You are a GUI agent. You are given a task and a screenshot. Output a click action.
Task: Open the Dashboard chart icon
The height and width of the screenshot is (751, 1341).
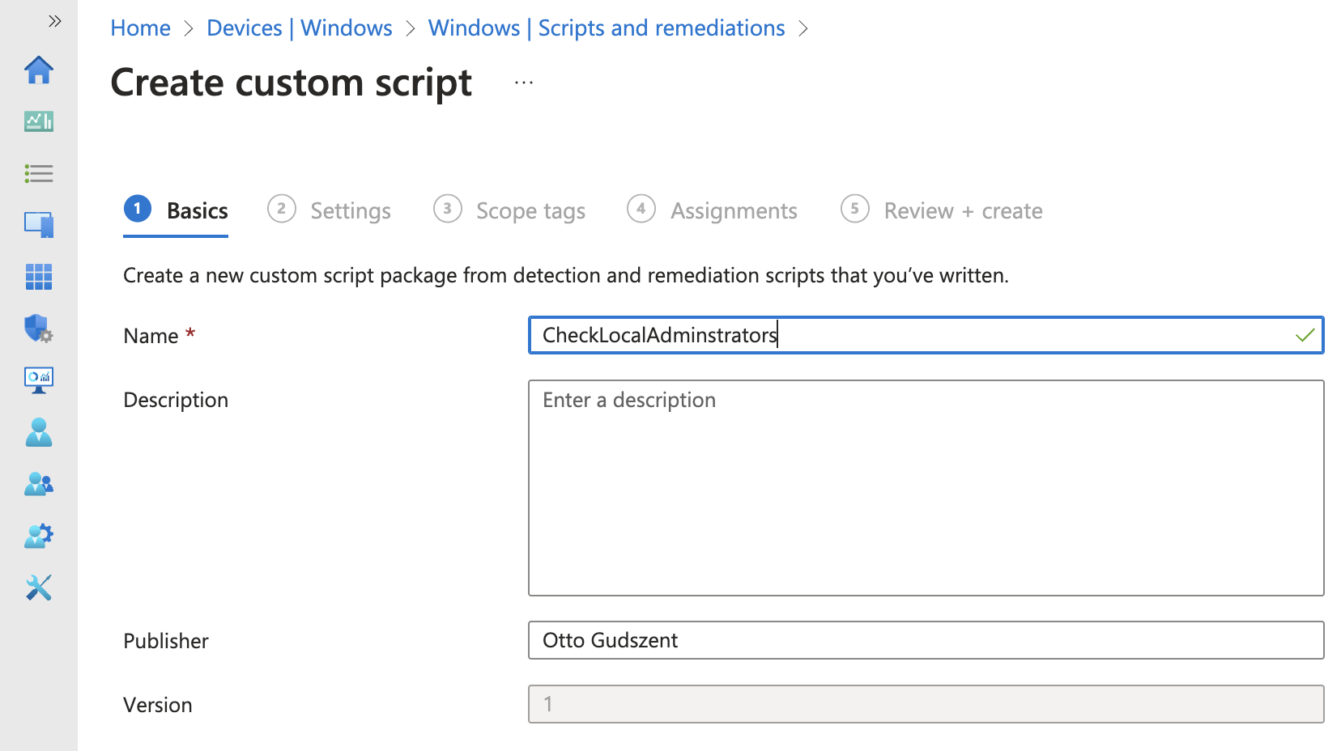pos(39,121)
